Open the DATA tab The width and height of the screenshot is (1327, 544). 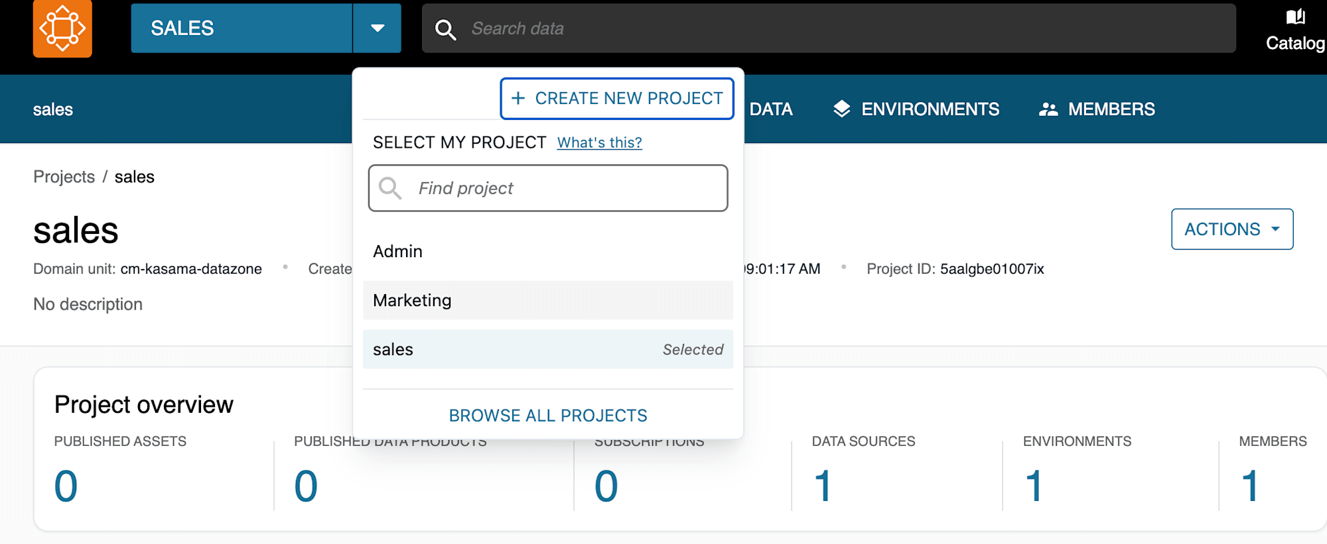point(770,109)
